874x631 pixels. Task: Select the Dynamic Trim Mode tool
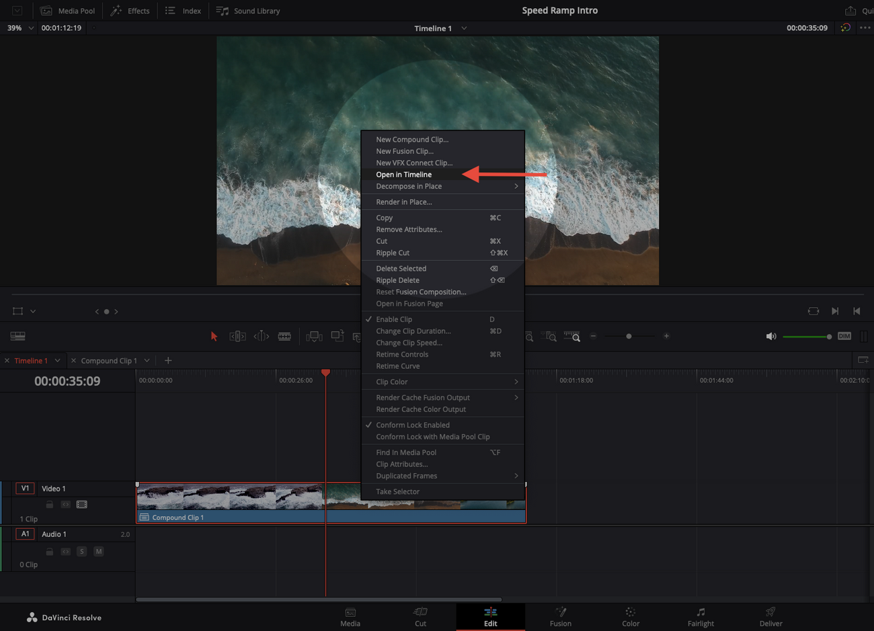pos(261,336)
